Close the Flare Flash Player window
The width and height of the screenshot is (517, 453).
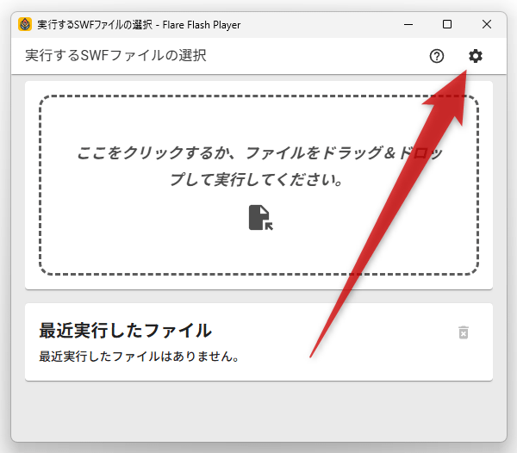click(487, 24)
